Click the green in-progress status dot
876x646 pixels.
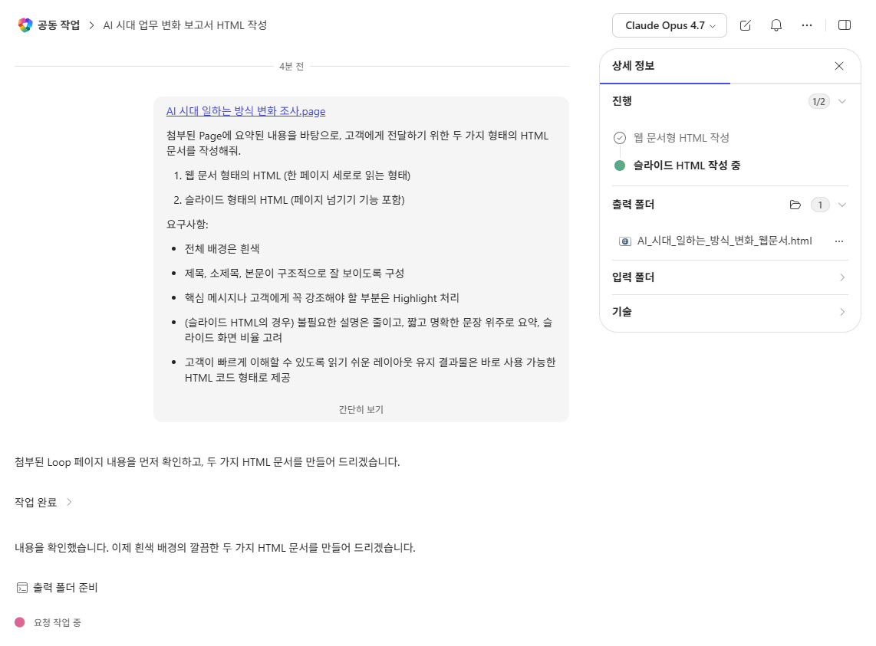[620, 166]
